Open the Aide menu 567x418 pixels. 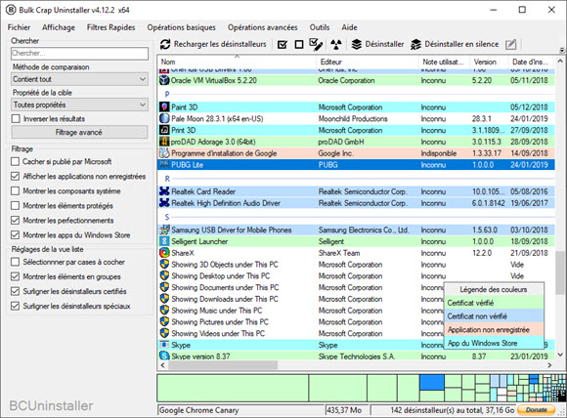349,27
